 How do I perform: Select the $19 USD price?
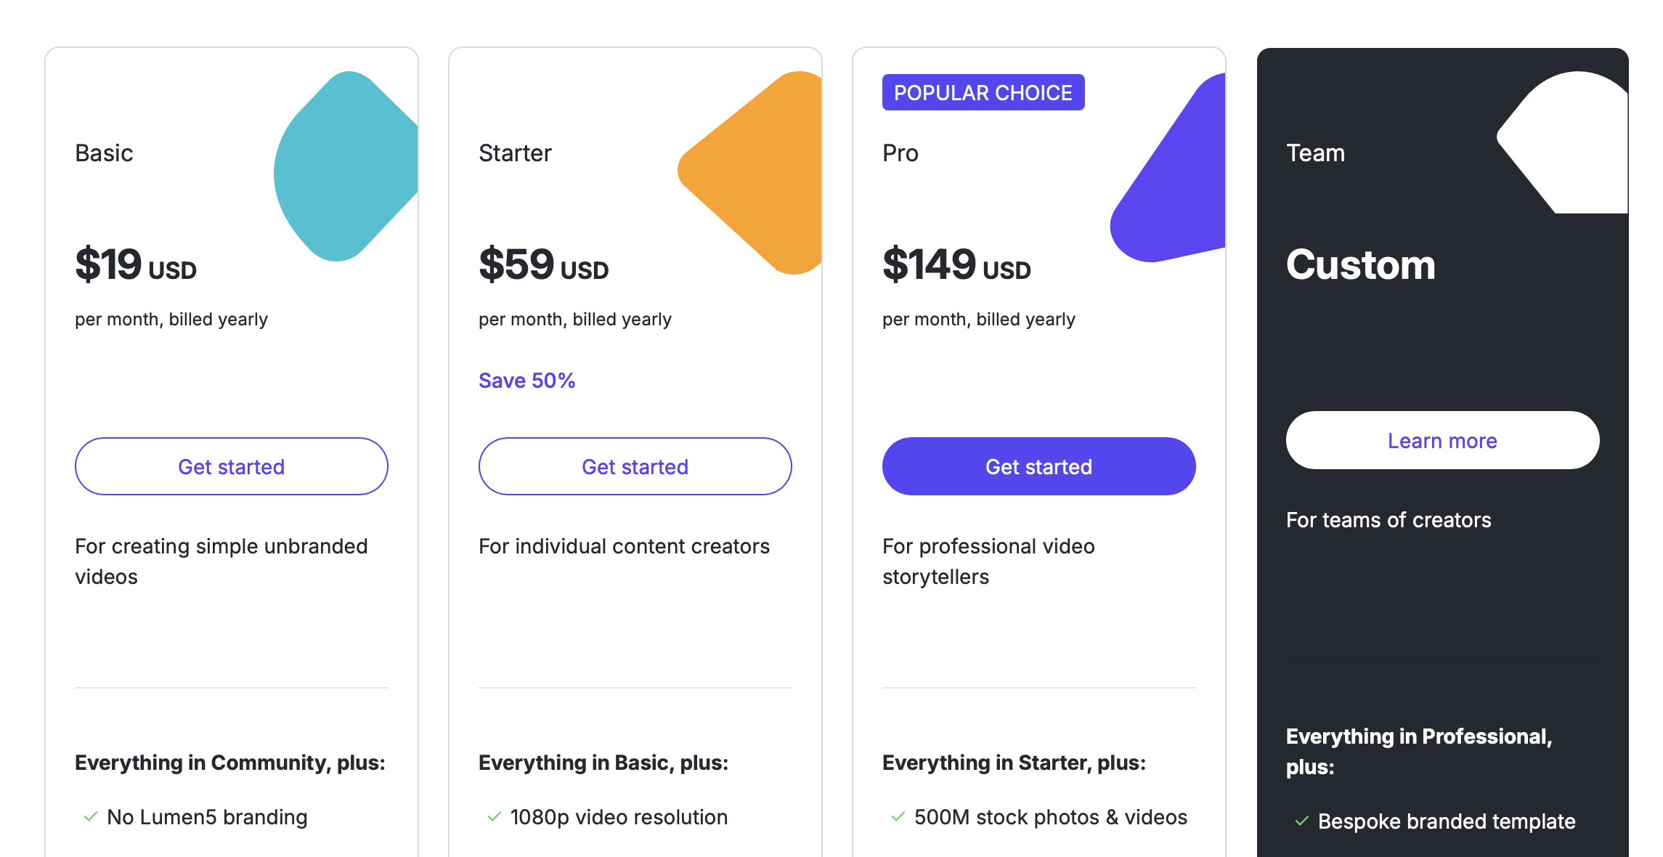[136, 265]
